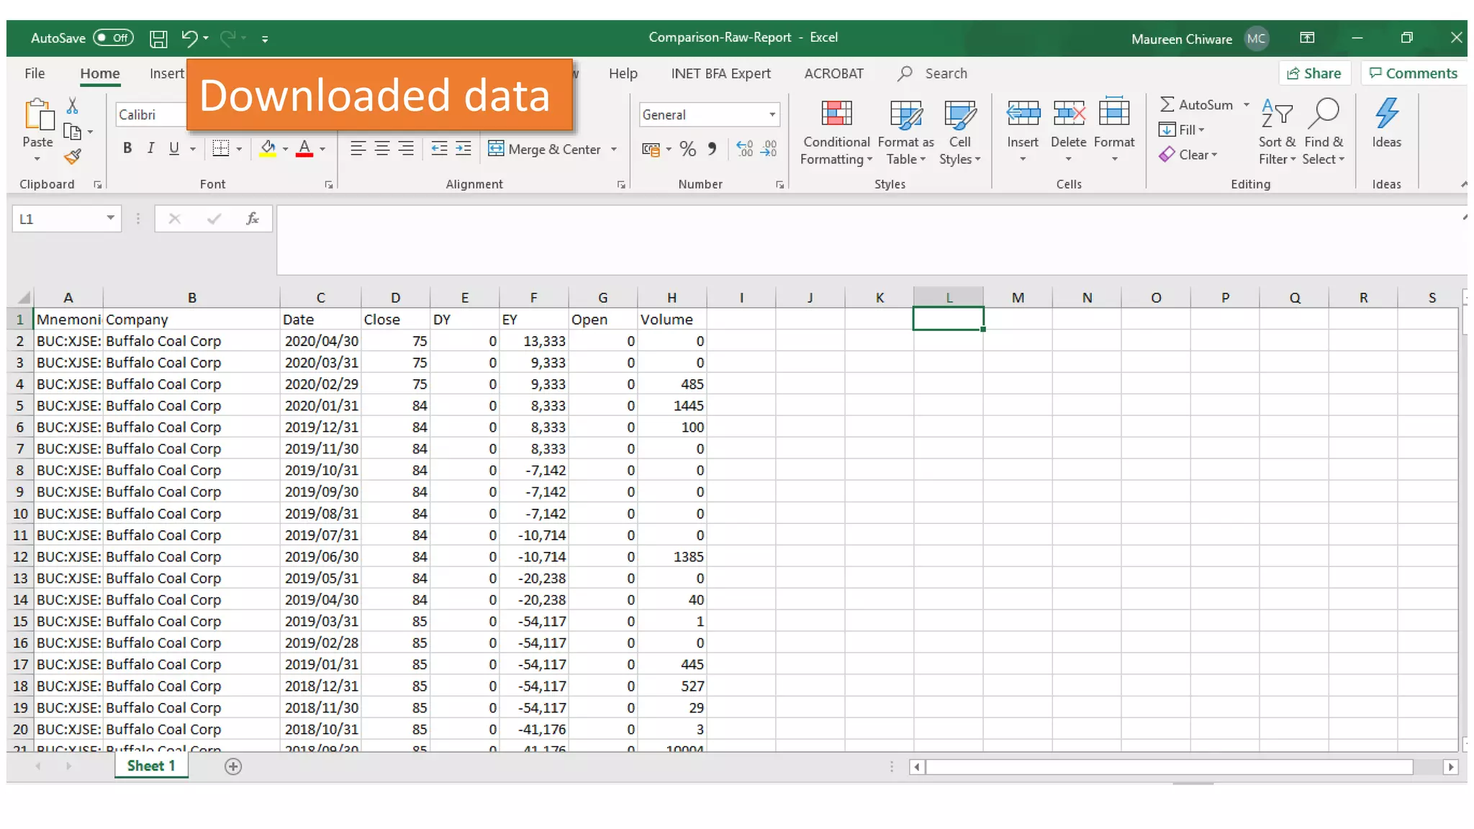Toggle AutoSave switch on

[114, 38]
